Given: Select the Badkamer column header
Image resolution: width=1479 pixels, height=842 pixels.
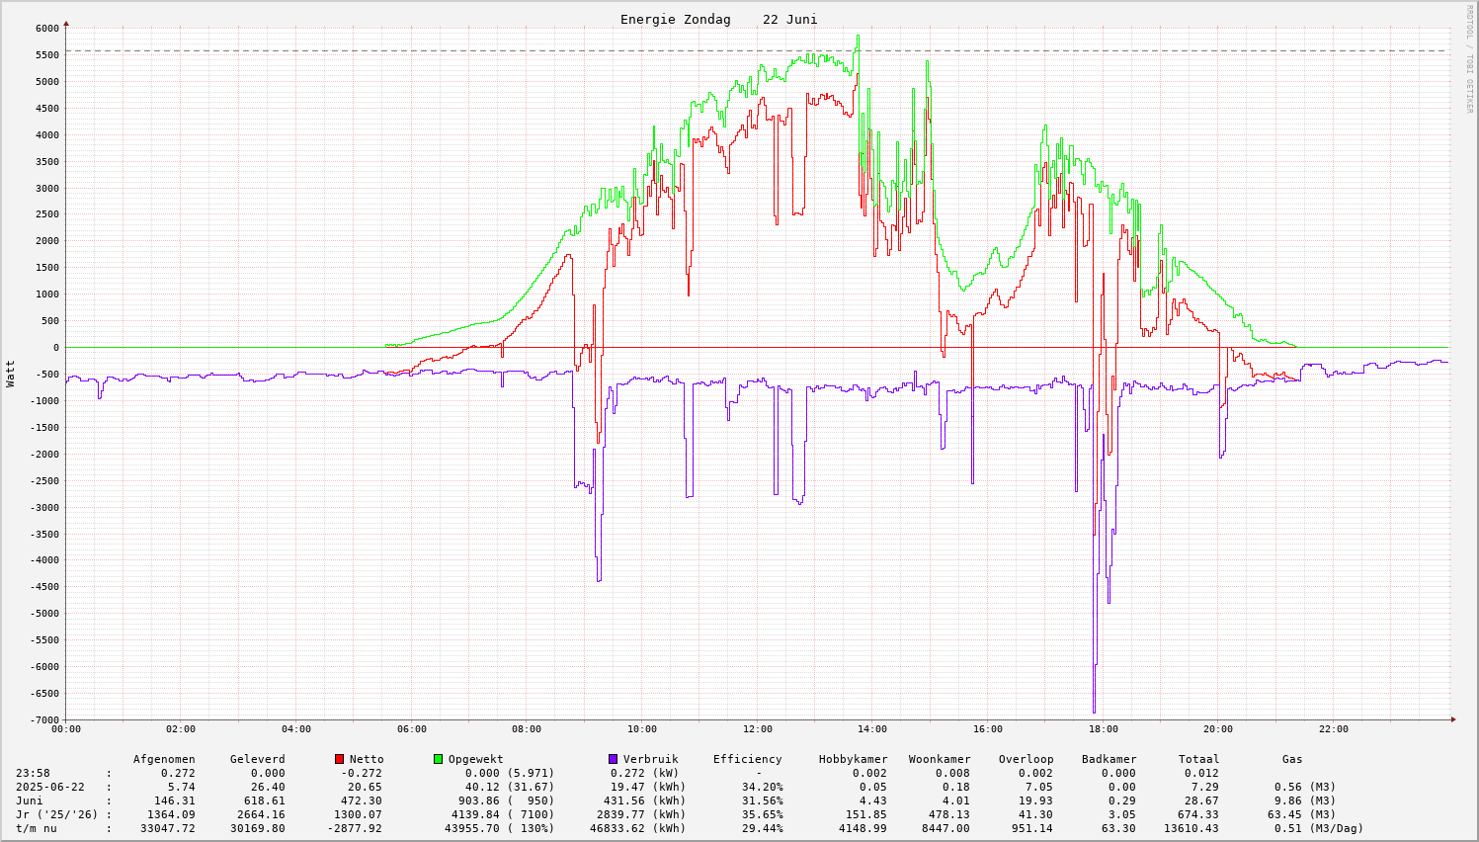Looking at the screenshot, I should pyautogui.click(x=1109, y=759).
